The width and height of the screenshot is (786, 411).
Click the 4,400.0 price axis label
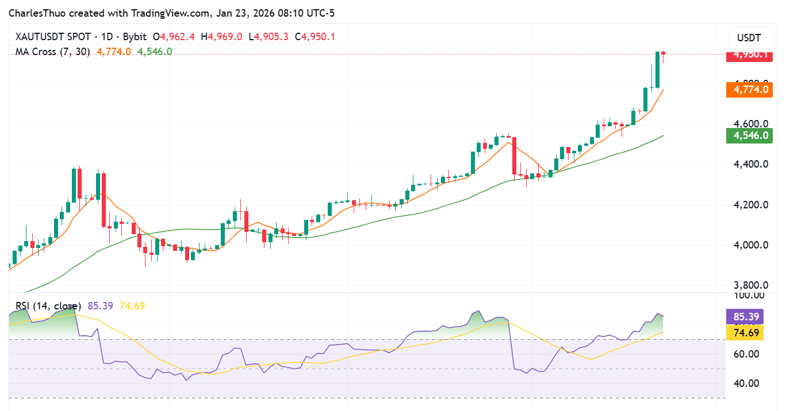pos(750,164)
